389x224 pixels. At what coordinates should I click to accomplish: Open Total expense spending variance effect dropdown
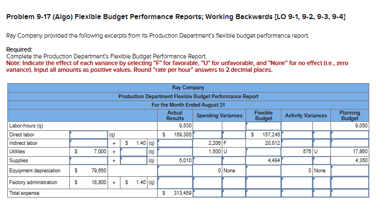pos(234,193)
